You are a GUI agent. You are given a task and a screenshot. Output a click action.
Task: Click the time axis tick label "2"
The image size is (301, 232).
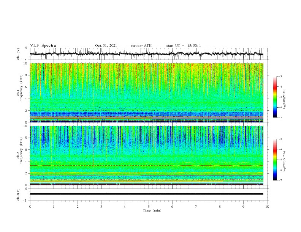pos(78,207)
